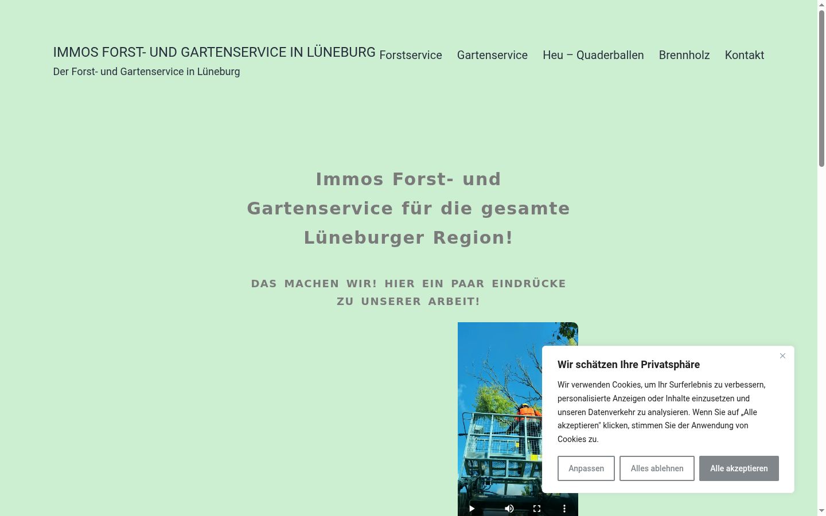Viewport: 826px width, 516px height.
Task: Click the tagline "Der Forst- und Gartenservice in Lüneburg"
Action: pos(147,72)
